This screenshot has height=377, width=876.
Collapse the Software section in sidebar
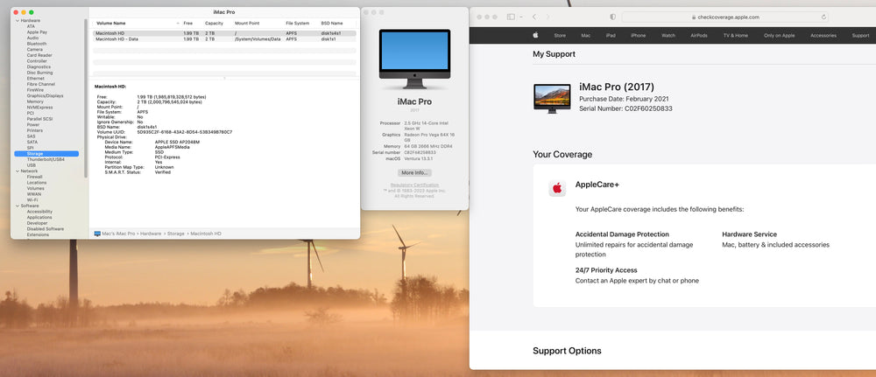tap(18, 206)
